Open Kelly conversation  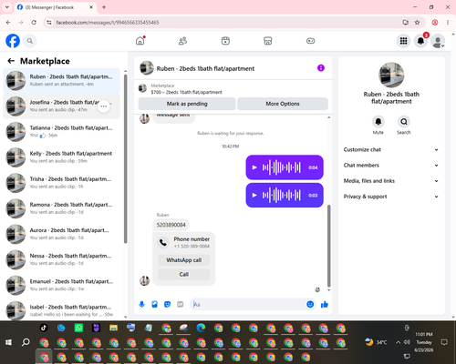(61, 157)
